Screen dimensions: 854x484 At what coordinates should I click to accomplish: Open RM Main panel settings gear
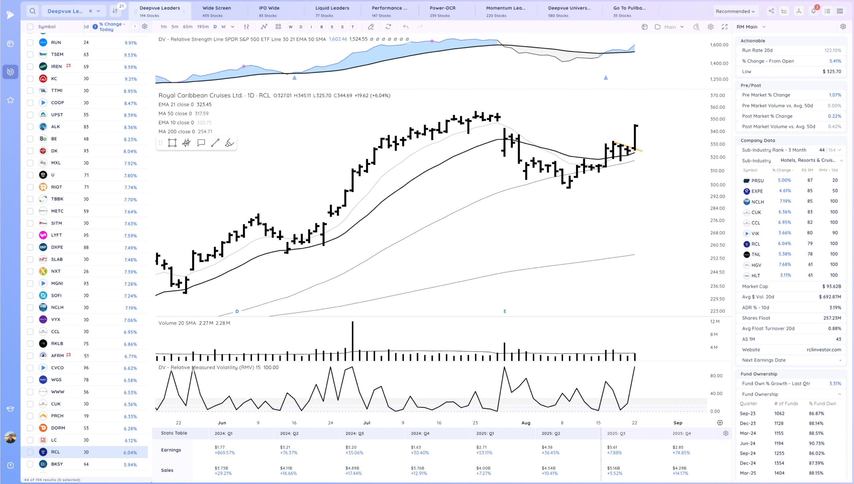[x=843, y=27]
